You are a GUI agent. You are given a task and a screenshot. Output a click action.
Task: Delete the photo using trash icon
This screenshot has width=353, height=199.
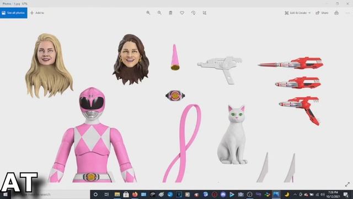click(170, 13)
